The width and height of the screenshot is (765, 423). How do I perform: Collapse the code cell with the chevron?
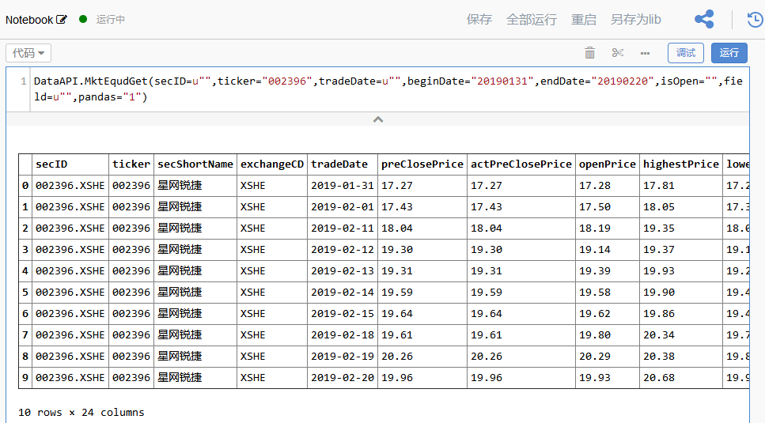pyautogui.click(x=378, y=119)
